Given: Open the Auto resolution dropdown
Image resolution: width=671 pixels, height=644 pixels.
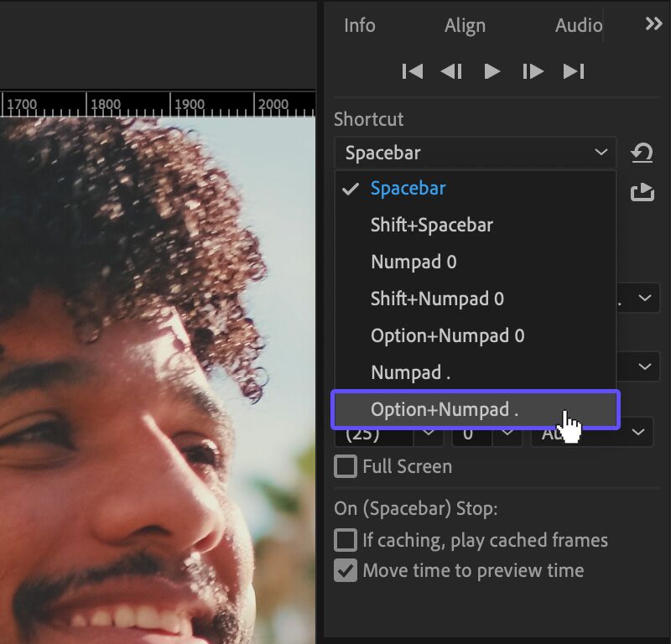Looking at the screenshot, I should click(591, 433).
